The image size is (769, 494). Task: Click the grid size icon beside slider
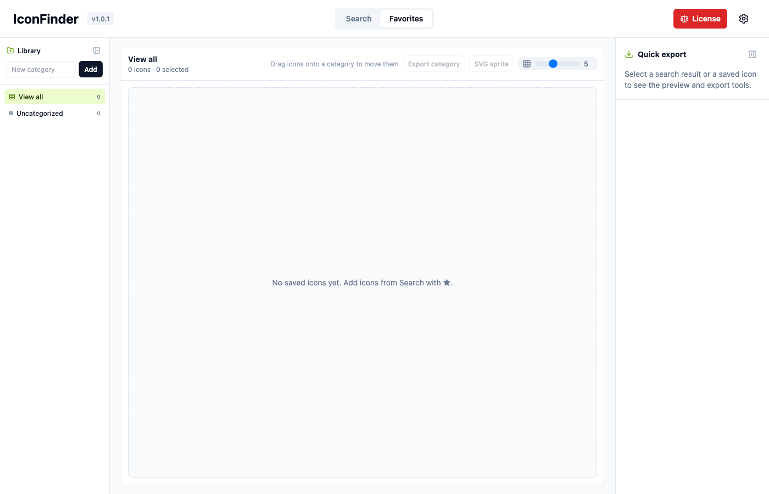click(527, 64)
